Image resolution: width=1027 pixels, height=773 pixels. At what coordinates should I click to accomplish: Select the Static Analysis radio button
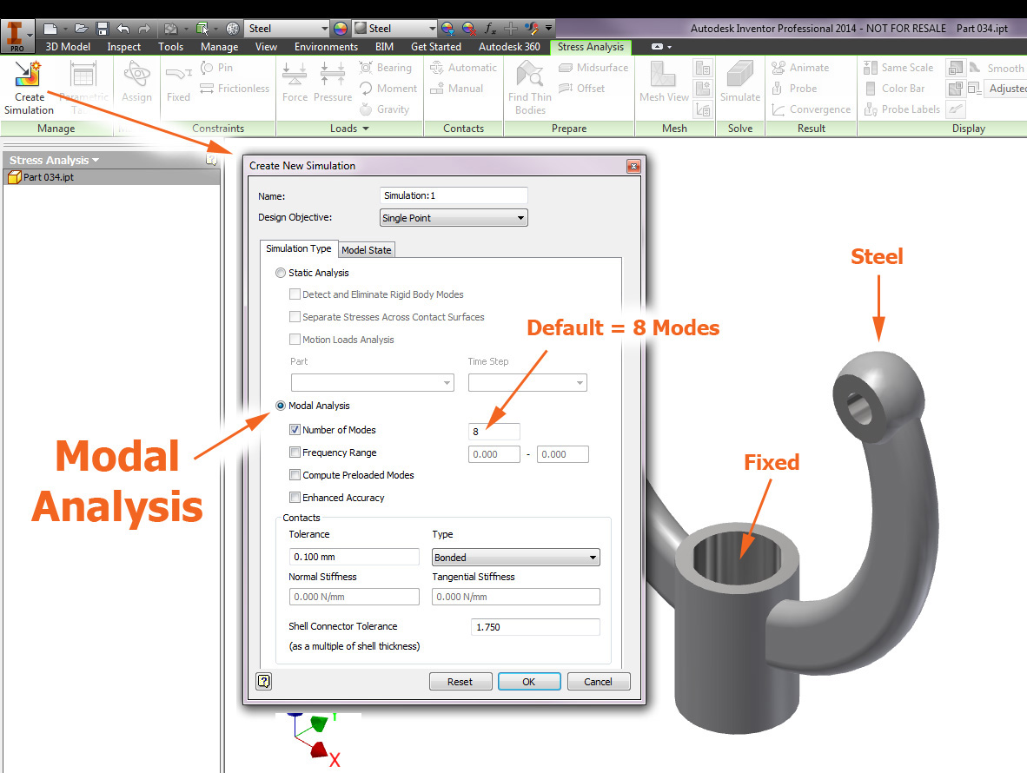[x=281, y=273]
